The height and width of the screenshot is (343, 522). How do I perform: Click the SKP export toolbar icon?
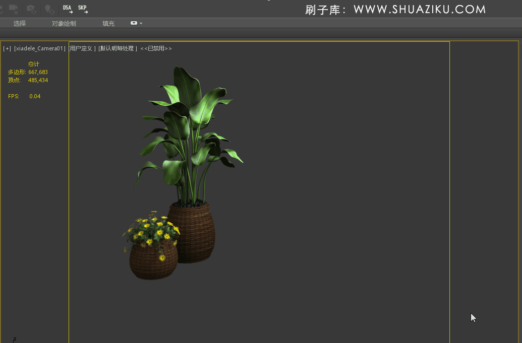coord(82,9)
